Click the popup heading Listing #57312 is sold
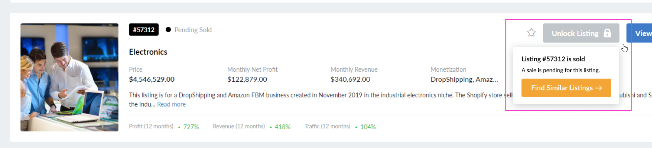The image size is (652, 148). coord(553,59)
